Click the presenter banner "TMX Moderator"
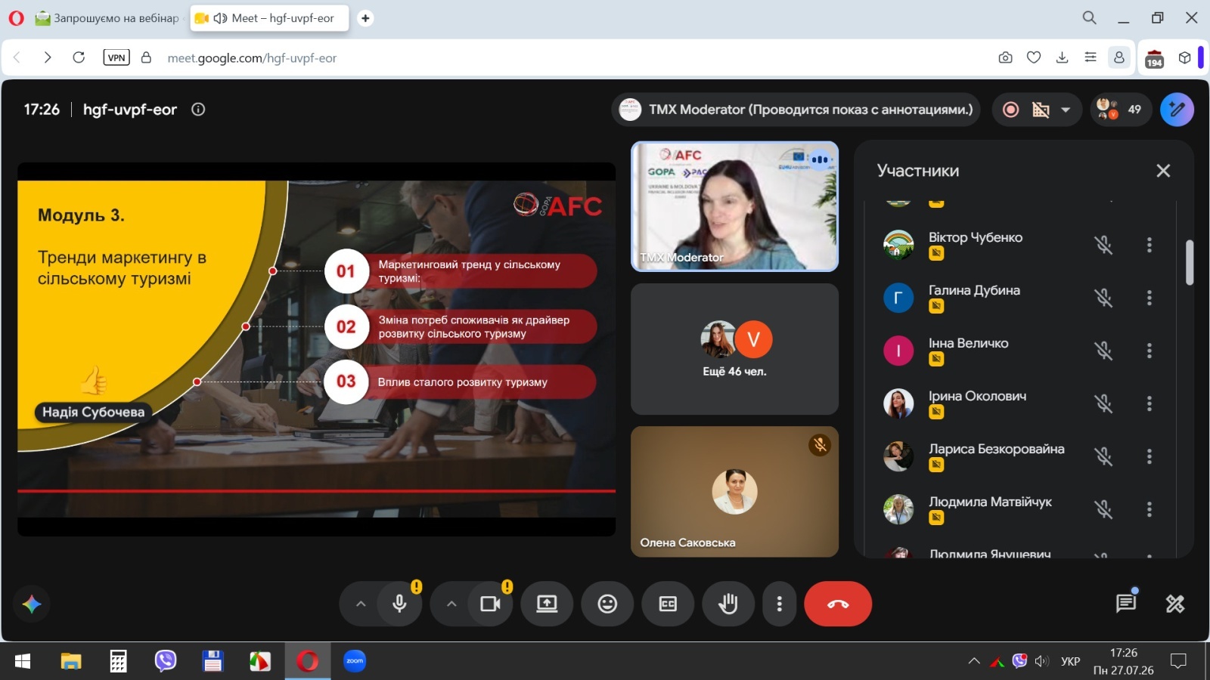1210x680 pixels. coord(796,110)
